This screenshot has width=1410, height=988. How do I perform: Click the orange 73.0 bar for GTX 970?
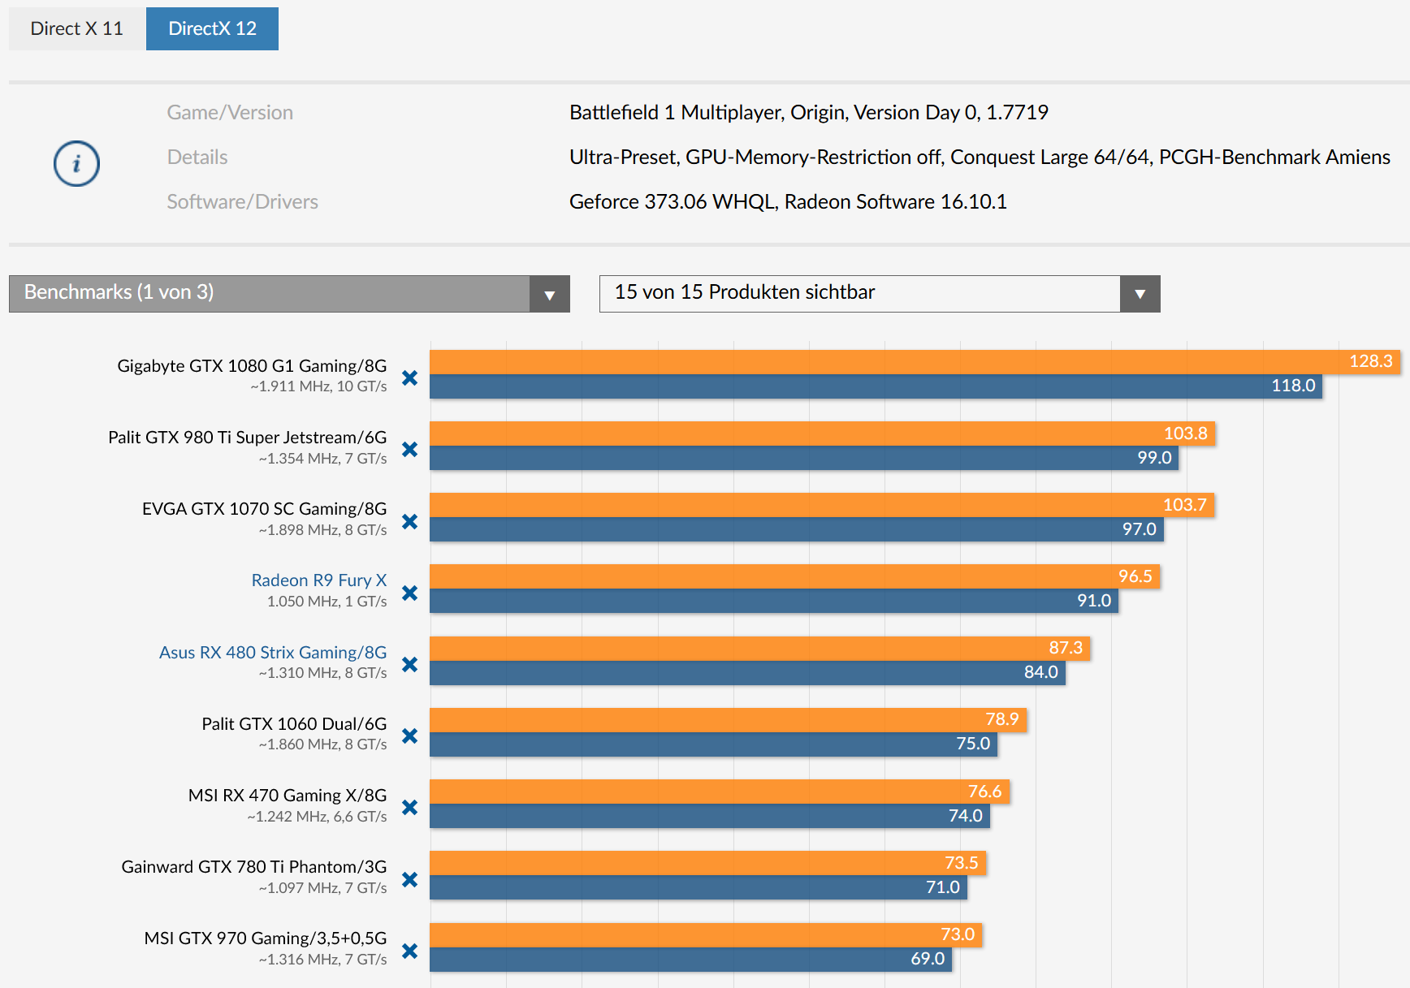[705, 934]
